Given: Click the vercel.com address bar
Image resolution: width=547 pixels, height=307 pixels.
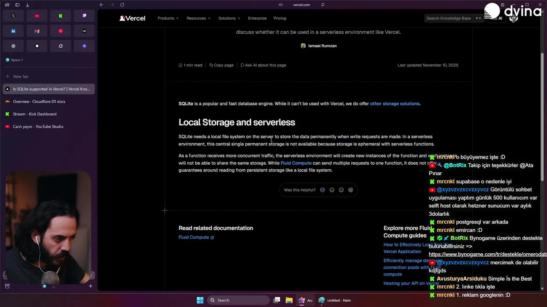Looking at the screenshot, I should click(x=301, y=5).
